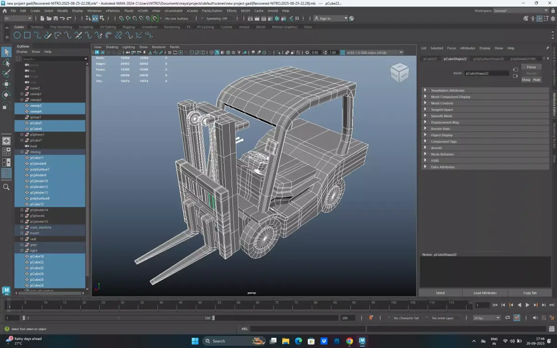
Task: Toggle the cached playback icon
Action: click(x=517, y=318)
